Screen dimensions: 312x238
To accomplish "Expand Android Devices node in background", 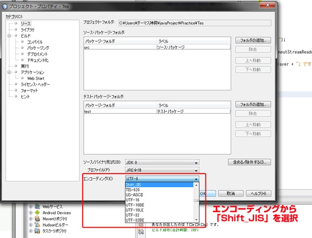I will tap(31, 213).
